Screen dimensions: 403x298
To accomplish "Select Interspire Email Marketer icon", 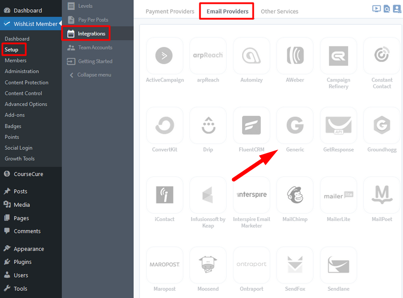I will pos(251,195).
